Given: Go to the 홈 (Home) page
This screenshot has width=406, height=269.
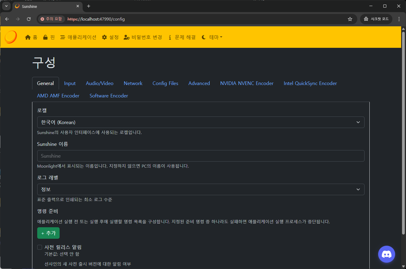Looking at the screenshot, I should coord(31,37).
